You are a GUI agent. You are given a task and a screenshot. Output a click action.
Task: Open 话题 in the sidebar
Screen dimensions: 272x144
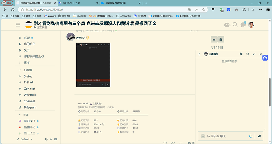[x=27, y=38]
